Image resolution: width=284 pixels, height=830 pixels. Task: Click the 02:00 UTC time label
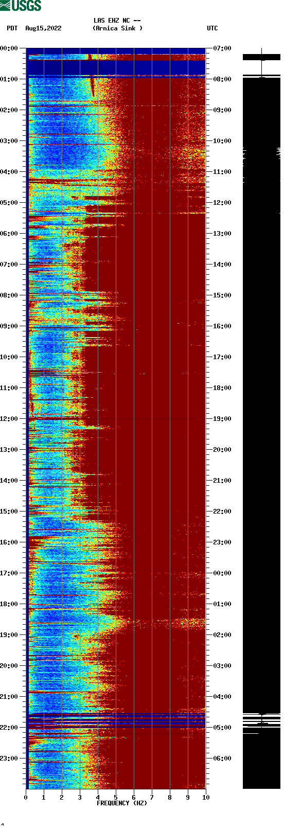click(222, 635)
